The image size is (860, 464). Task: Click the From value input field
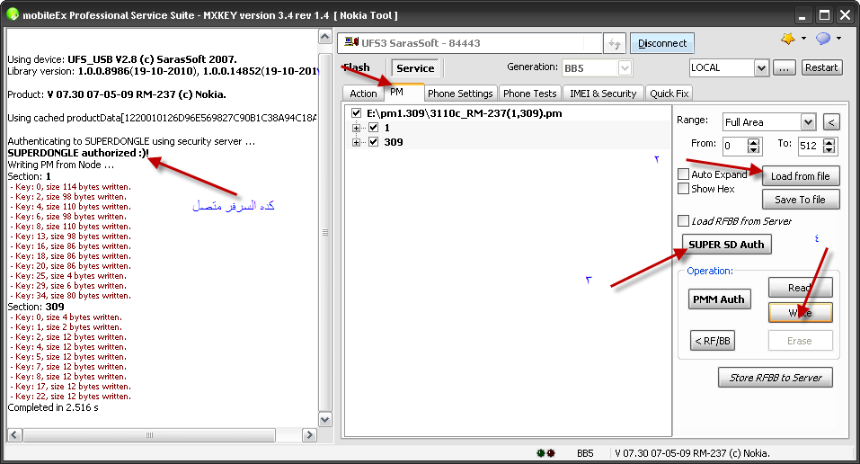735,146
